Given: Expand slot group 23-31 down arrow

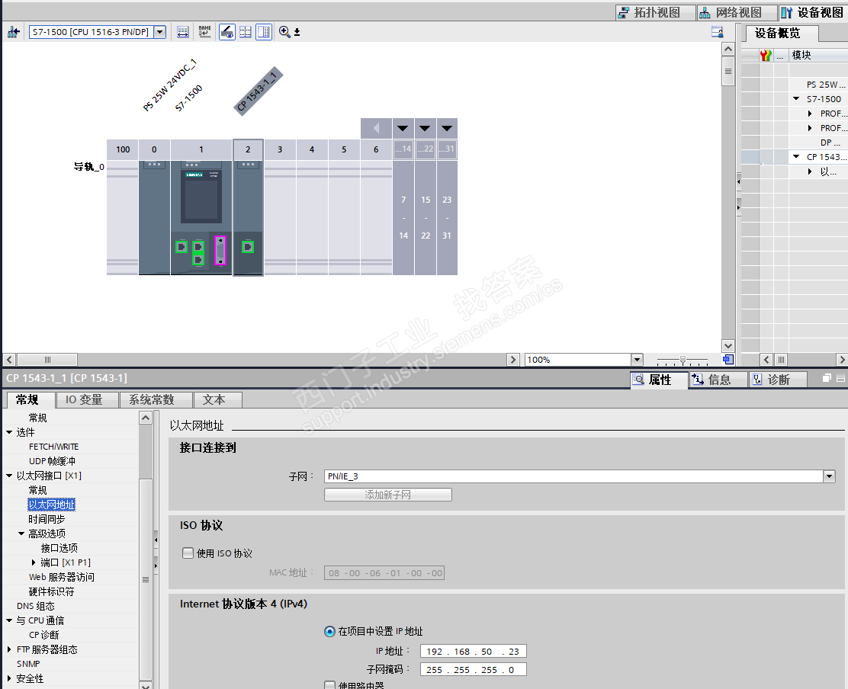Looking at the screenshot, I should pyautogui.click(x=447, y=128).
